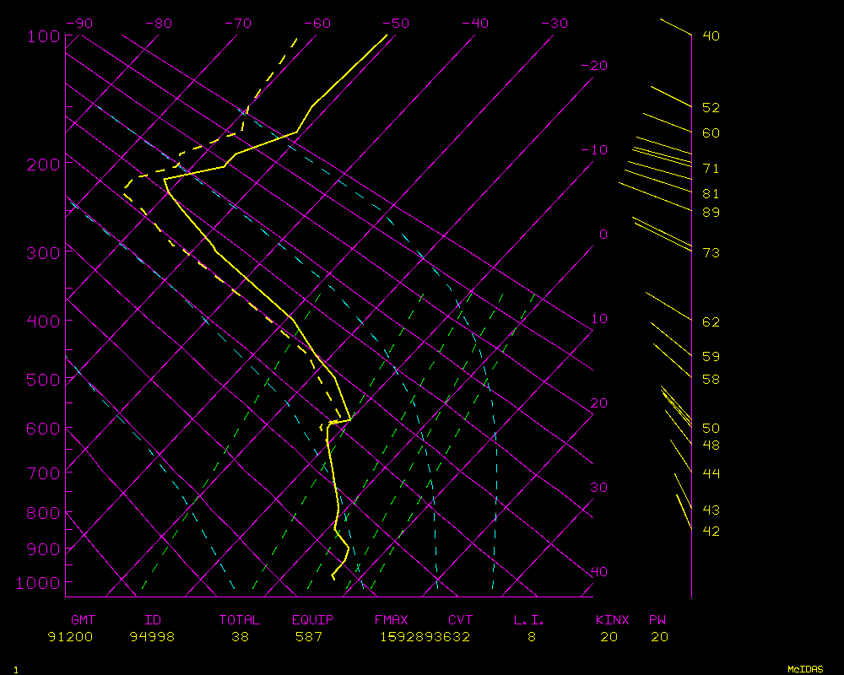
Task: Select the wind speed value 89
Action: click(x=711, y=212)
